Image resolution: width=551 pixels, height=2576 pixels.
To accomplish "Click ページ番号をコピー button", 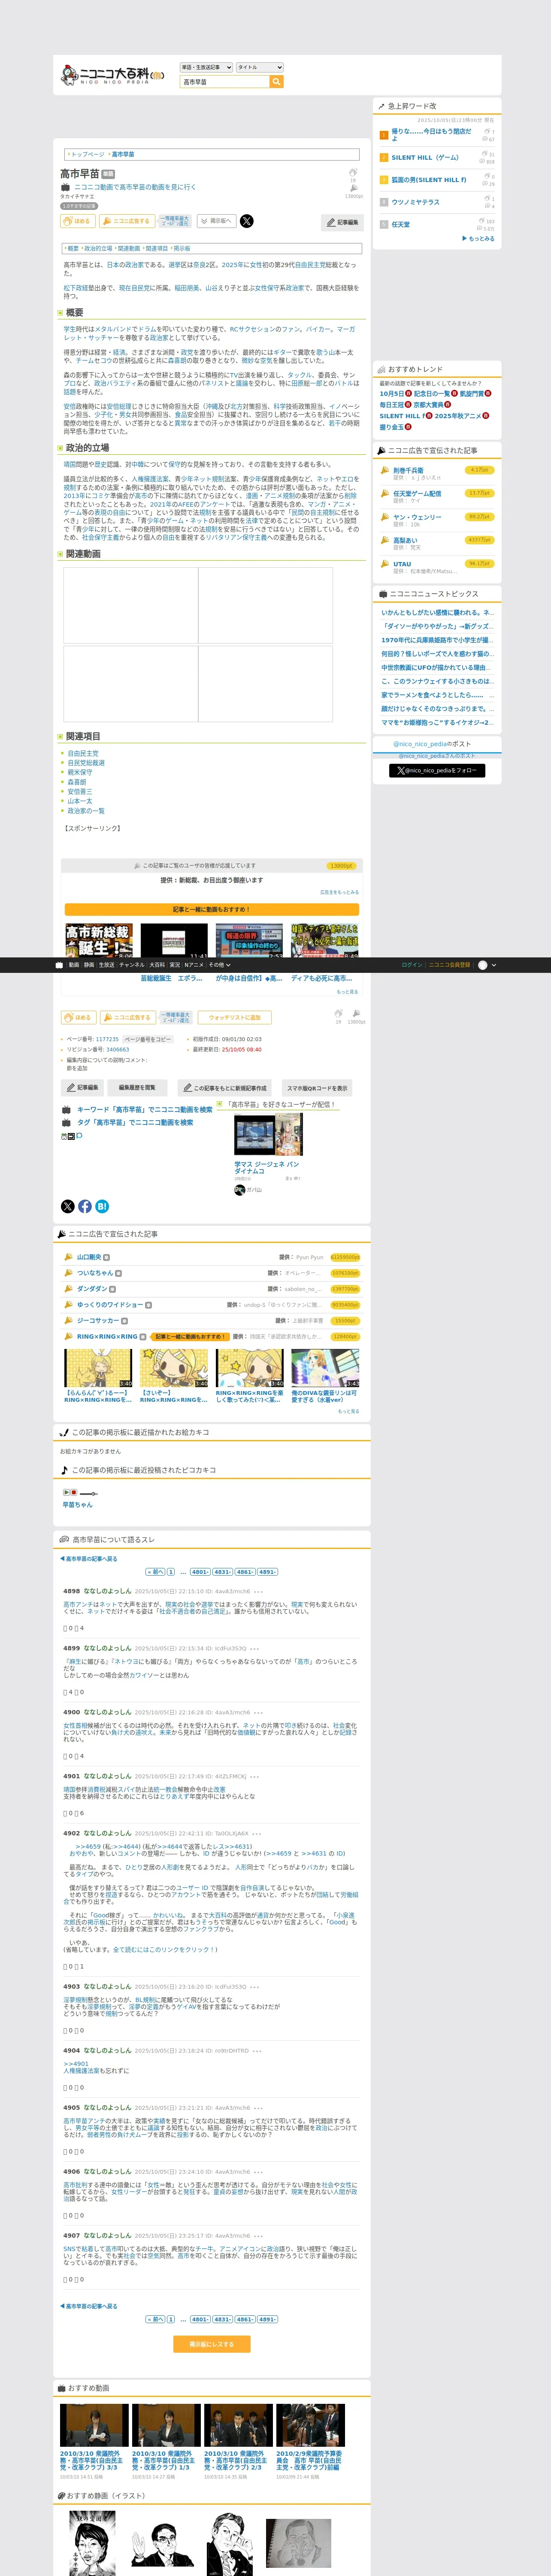I will tap(148, 1039).
